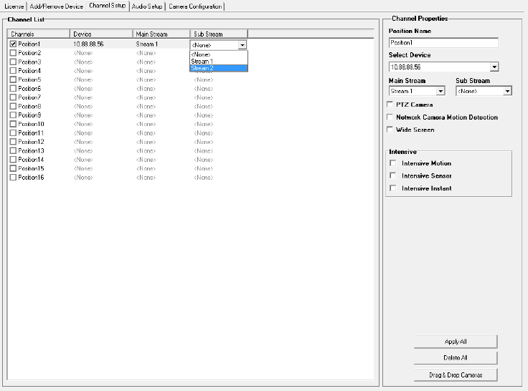Pick Stream 1 in the Sub Stream list

(218, 61)
